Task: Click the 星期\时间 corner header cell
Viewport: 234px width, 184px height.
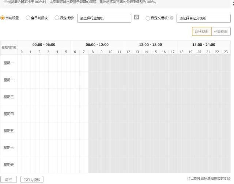Action: coord(9,48)
